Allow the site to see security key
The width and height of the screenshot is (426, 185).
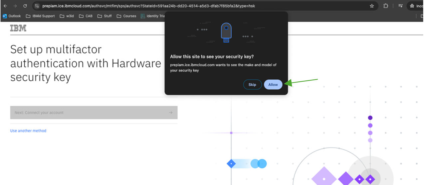click(x=273, y=85)
